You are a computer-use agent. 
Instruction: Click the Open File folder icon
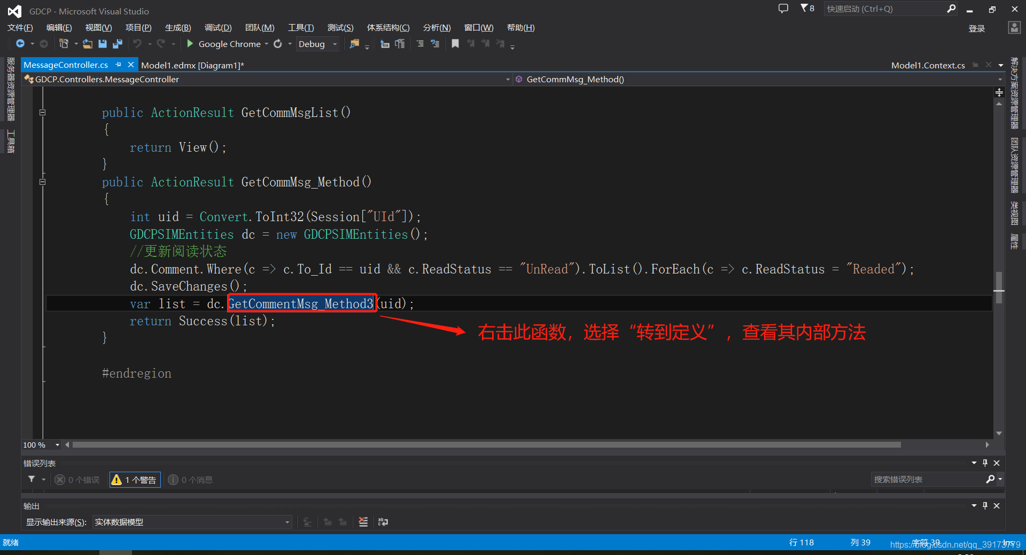88,44
